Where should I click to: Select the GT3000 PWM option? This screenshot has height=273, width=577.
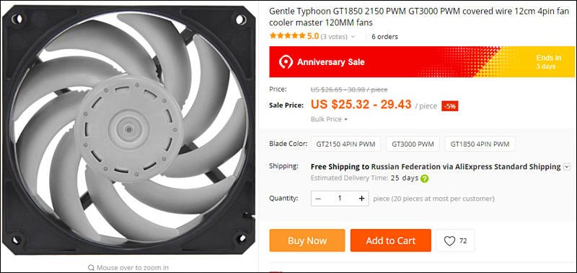coord(413,144)
